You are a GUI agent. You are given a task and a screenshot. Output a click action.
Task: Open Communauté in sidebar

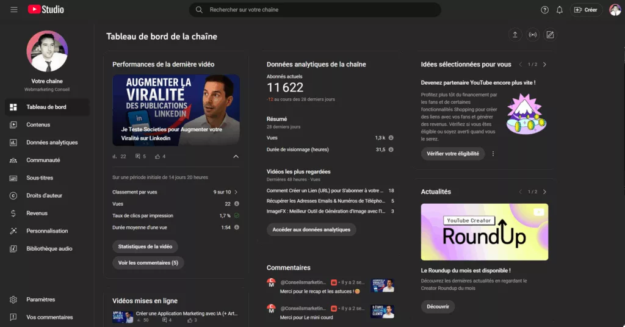pyautogui.click(x=47, y=160)
